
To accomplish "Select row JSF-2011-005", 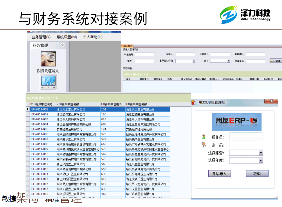I will [98, 129].
